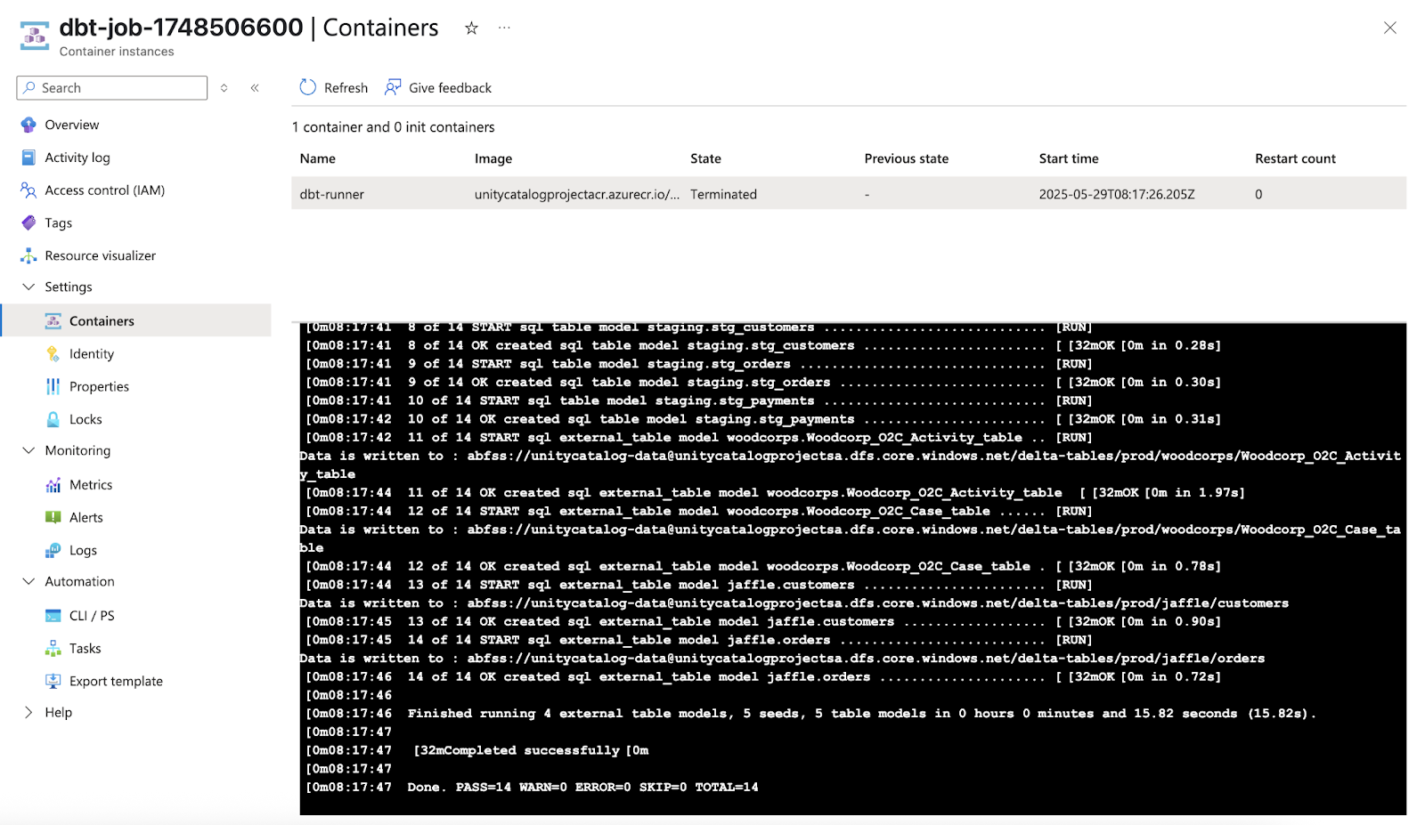Open CLI / PS
1425x825 pixels.
tap(92, 616)
